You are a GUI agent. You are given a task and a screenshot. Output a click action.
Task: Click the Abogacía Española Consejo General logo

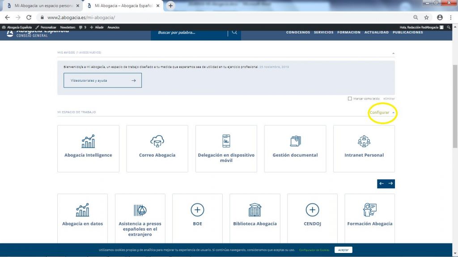tap(38, 33)
